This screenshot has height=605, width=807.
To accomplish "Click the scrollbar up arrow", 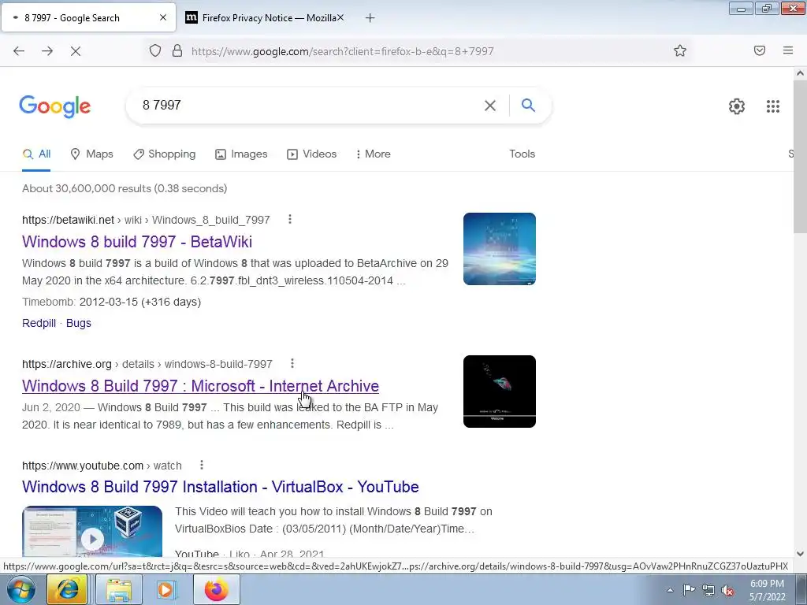I will pyautogui.click(x=800, y=73).
